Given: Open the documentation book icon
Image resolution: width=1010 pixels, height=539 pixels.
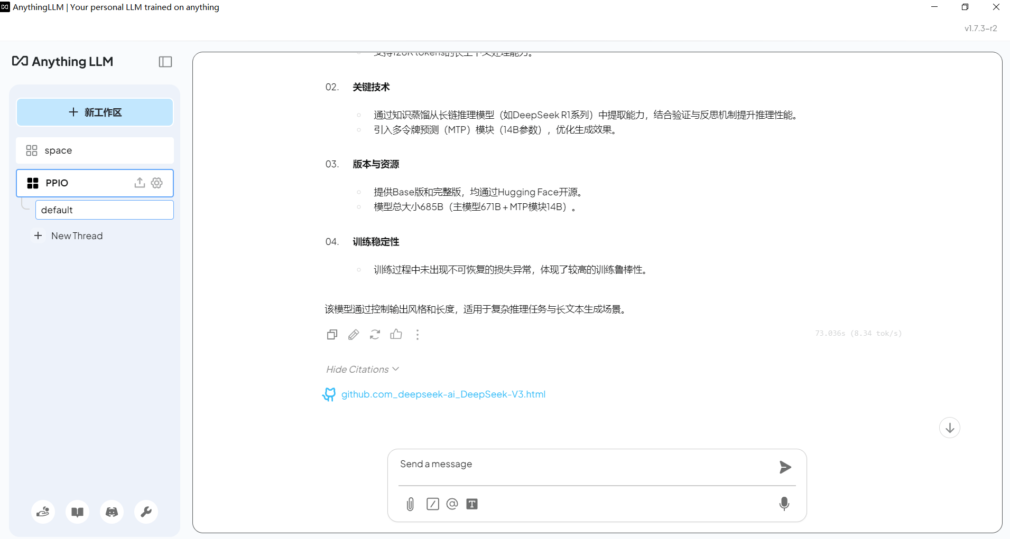Looking at the screenshot, I should click(77, 512).
